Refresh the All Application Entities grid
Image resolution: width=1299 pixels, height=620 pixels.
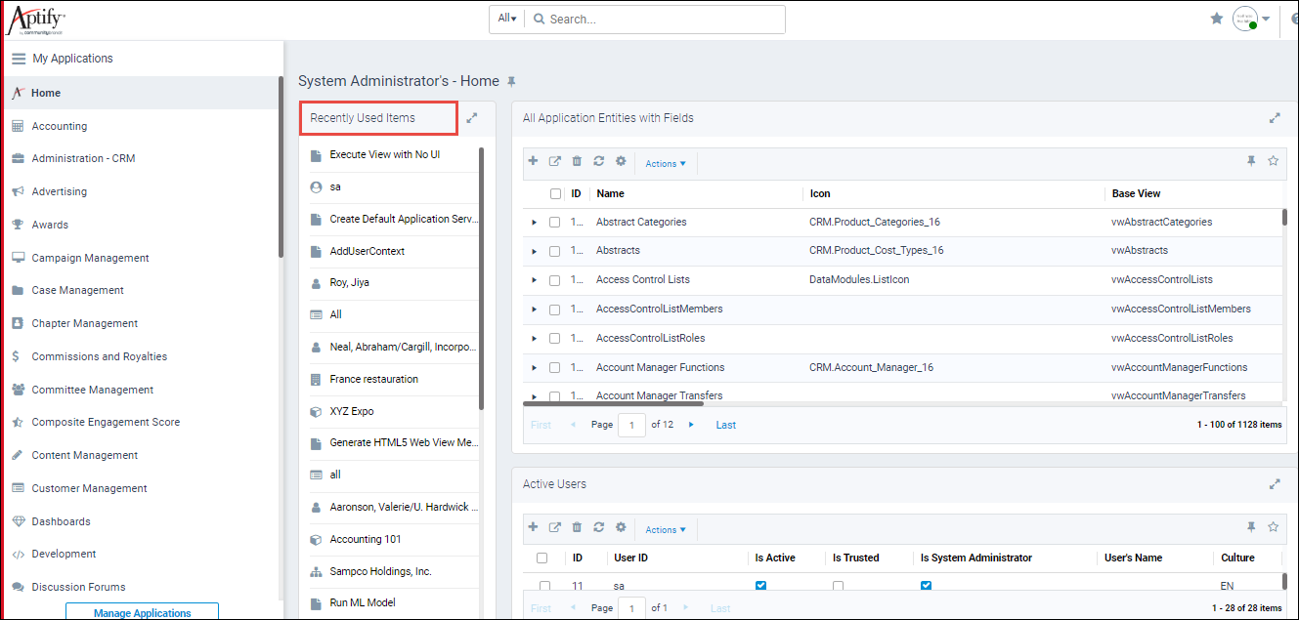point(598,160)
